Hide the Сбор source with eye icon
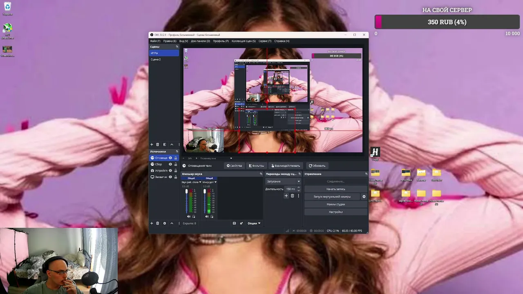Viewport: 523px width, 294px height. point(170,164)
